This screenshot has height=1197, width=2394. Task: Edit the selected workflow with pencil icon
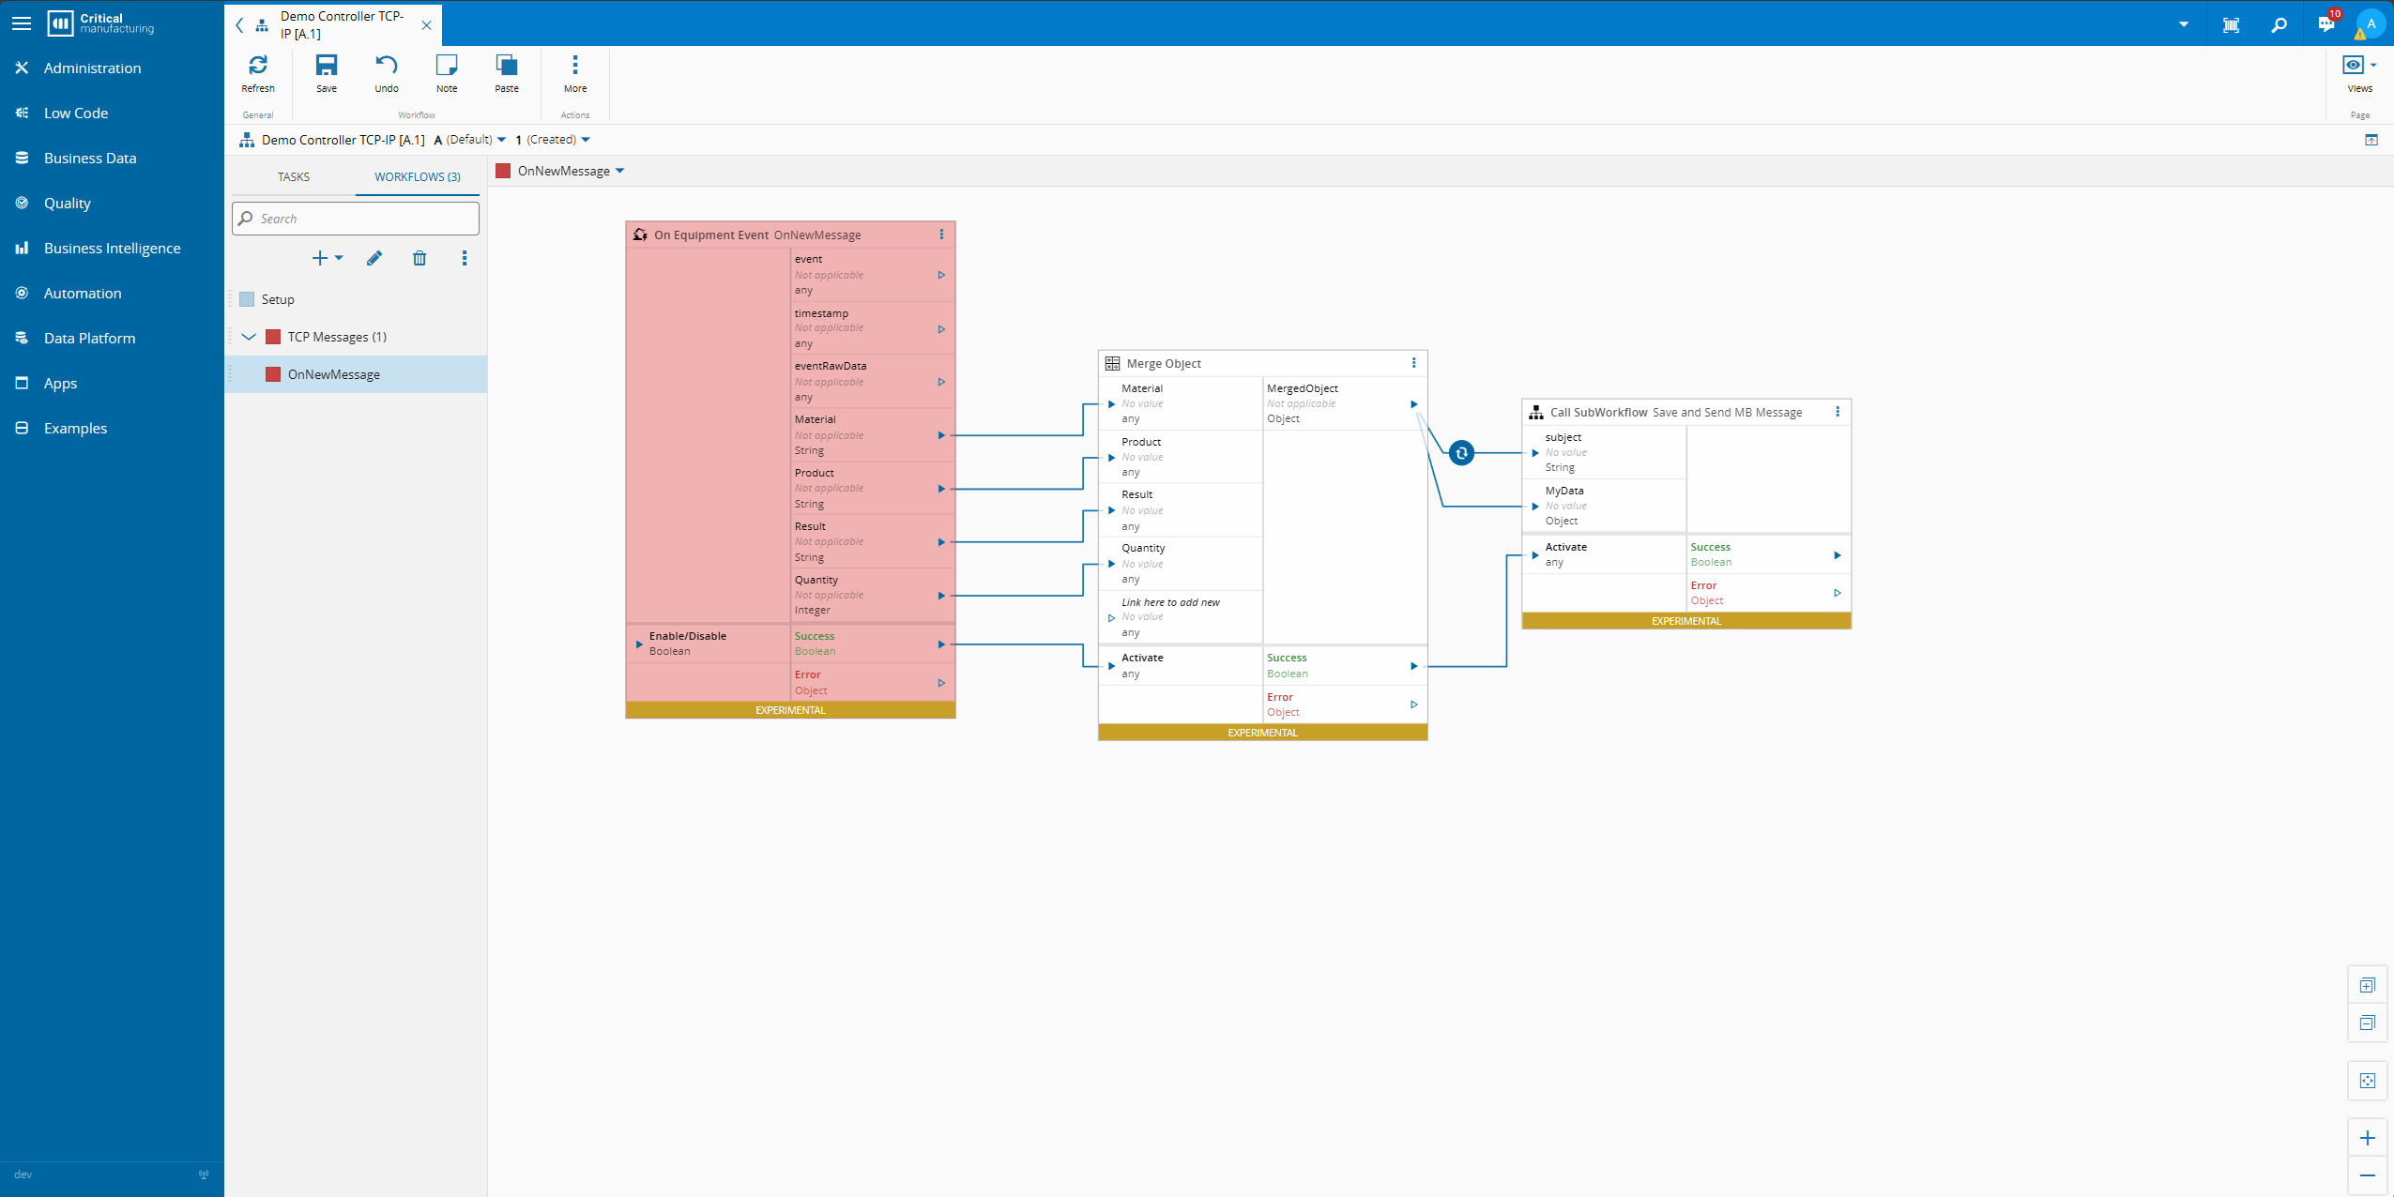click(374, 258)
